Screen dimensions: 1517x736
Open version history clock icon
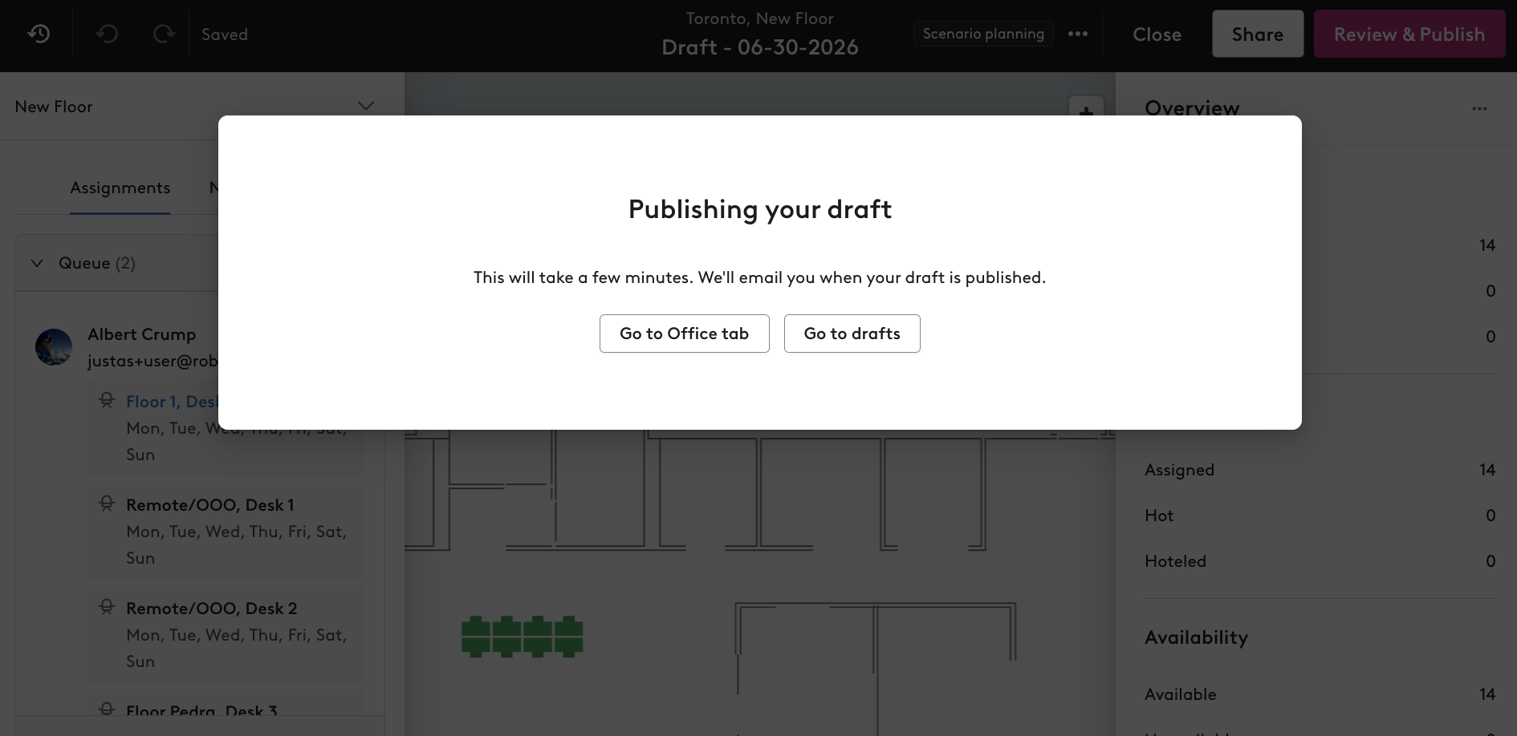pyautogui.click(x=39, y=34)
